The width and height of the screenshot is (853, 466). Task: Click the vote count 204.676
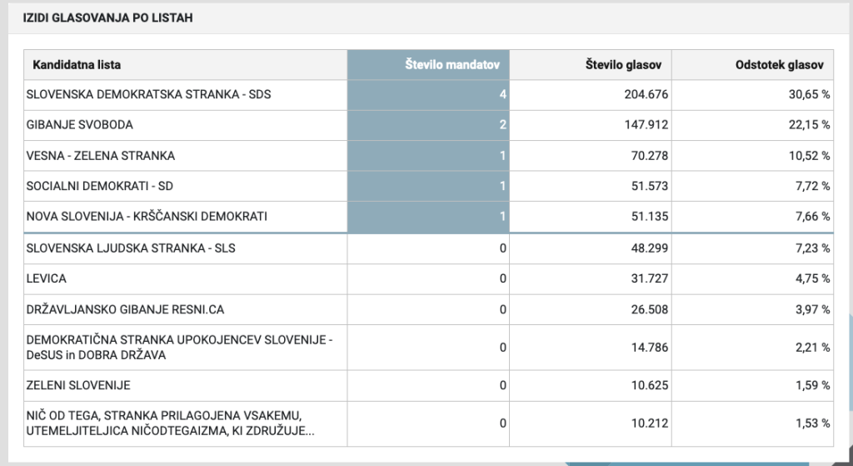coord(646,95)
